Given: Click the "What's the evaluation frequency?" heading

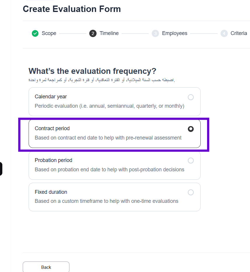Looking at the screenshot, I should [92, 71].
